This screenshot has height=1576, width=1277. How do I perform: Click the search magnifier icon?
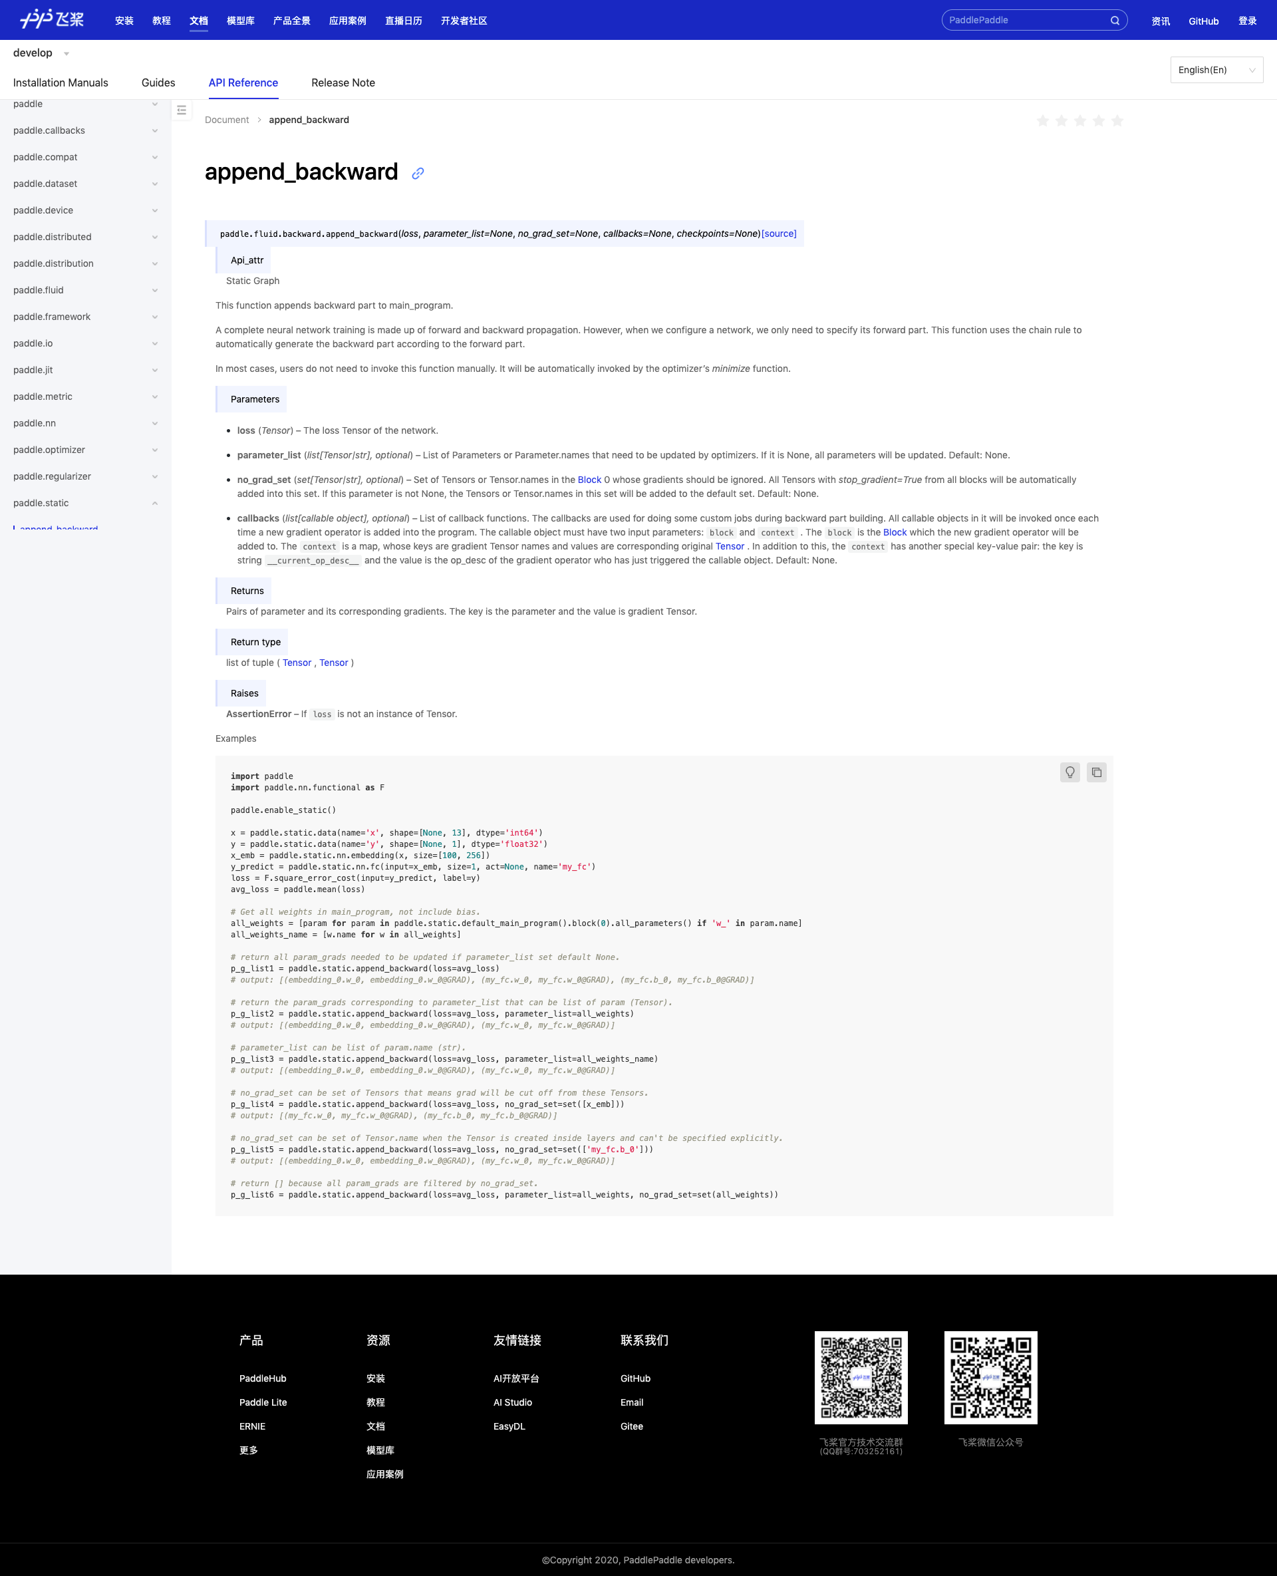pos(1115,21)
